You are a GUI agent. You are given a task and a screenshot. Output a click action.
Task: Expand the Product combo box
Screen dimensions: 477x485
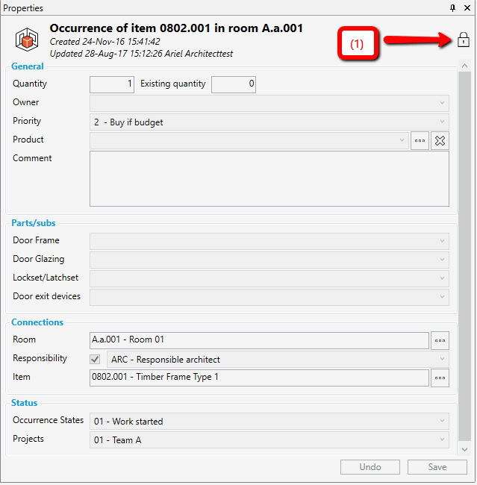(x=249, y=141)
